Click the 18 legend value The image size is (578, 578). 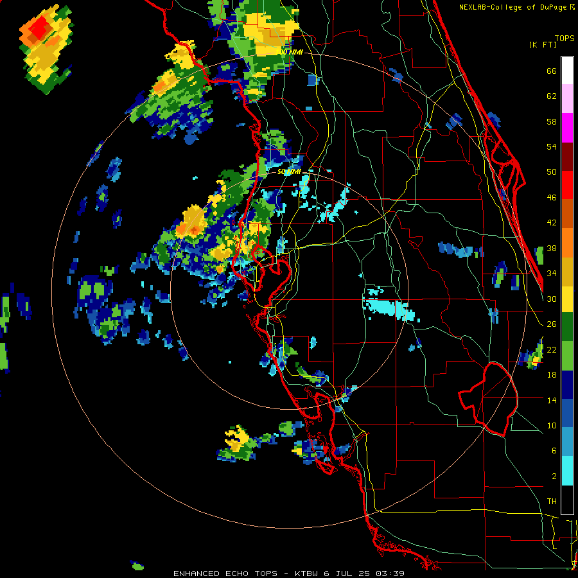coord(552,375)
